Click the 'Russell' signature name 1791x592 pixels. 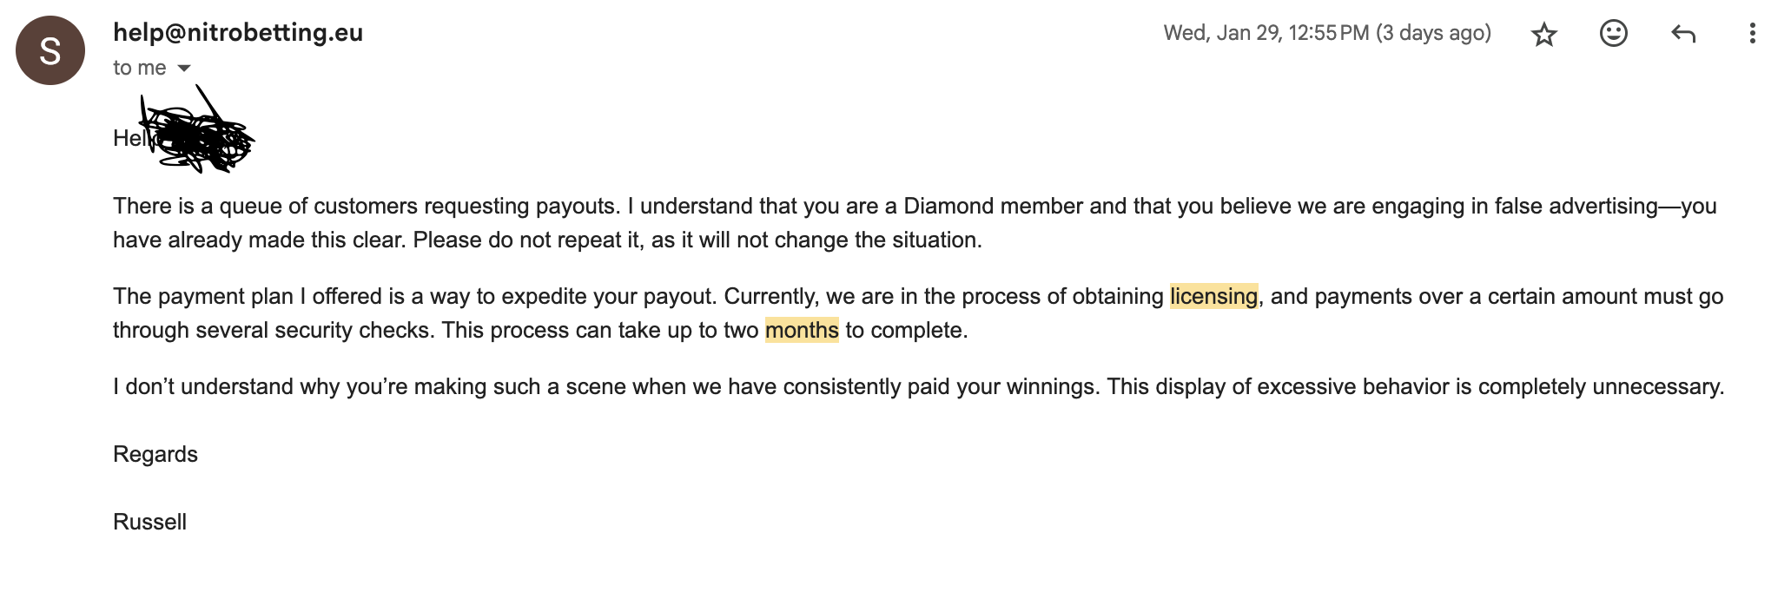click(149, 522)
